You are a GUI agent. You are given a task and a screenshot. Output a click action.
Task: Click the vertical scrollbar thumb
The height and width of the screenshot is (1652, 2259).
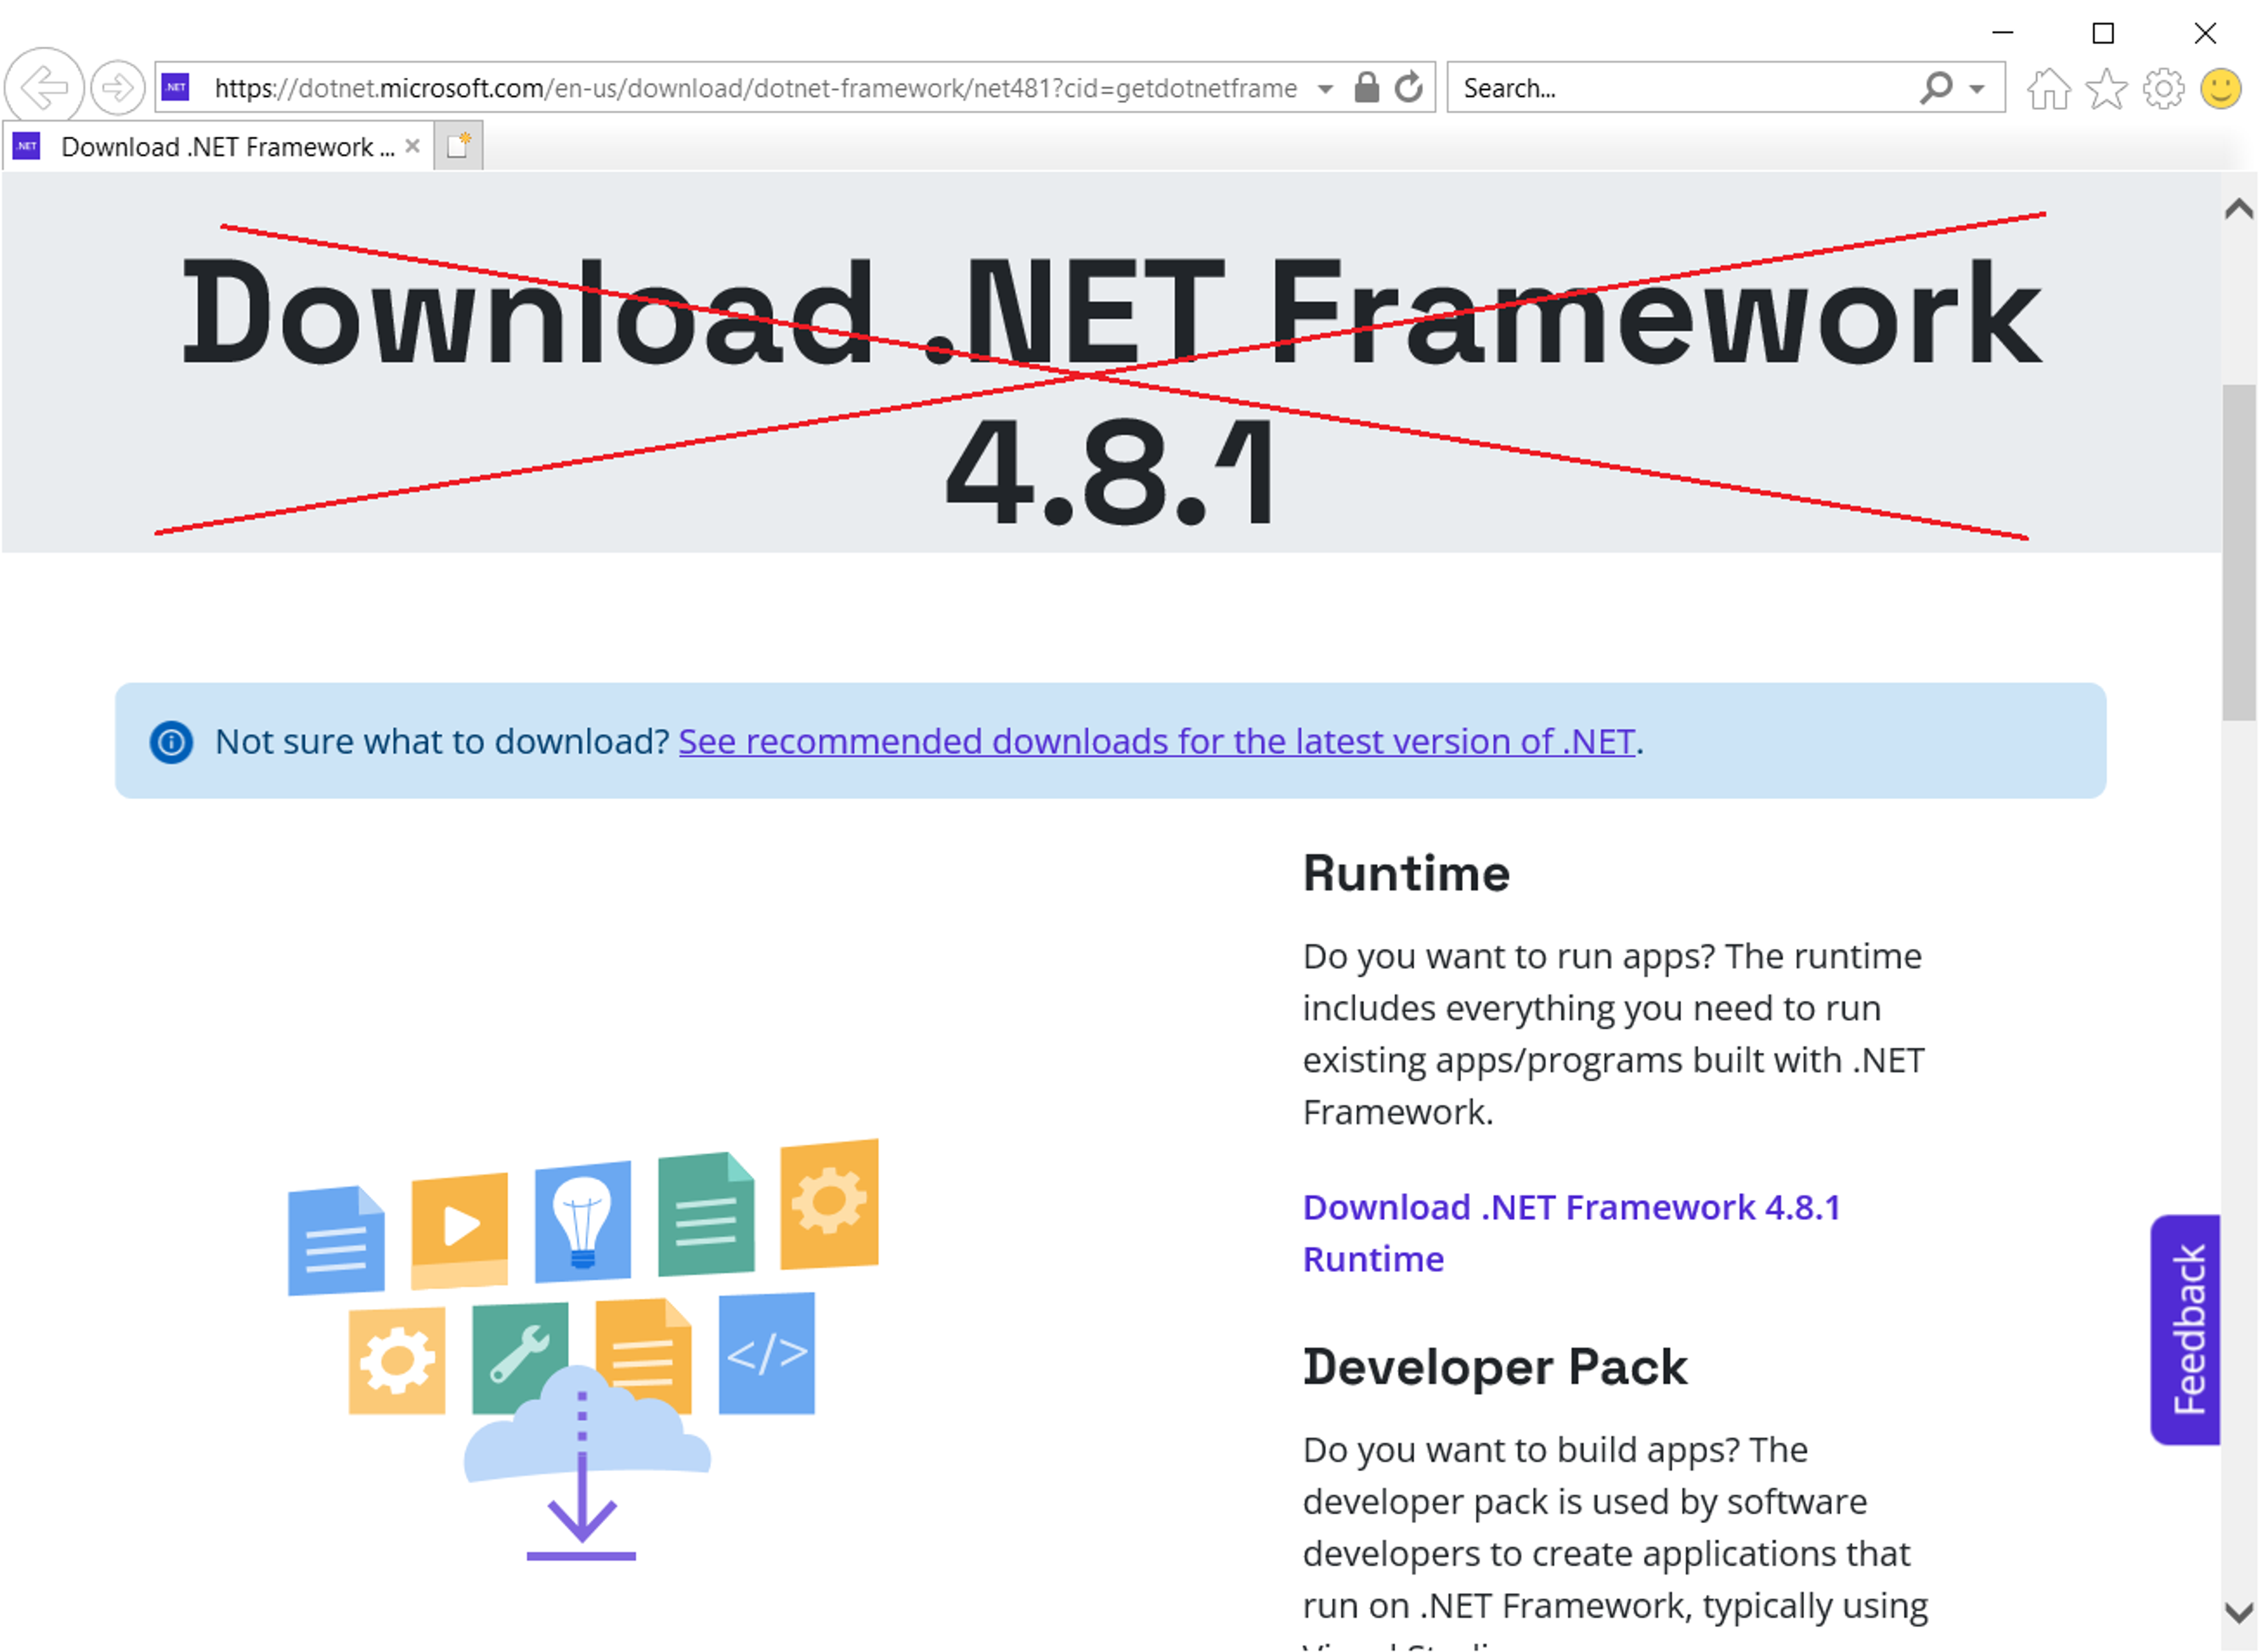pos(2239,552)
